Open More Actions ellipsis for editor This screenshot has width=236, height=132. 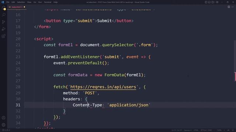[233, 7]
